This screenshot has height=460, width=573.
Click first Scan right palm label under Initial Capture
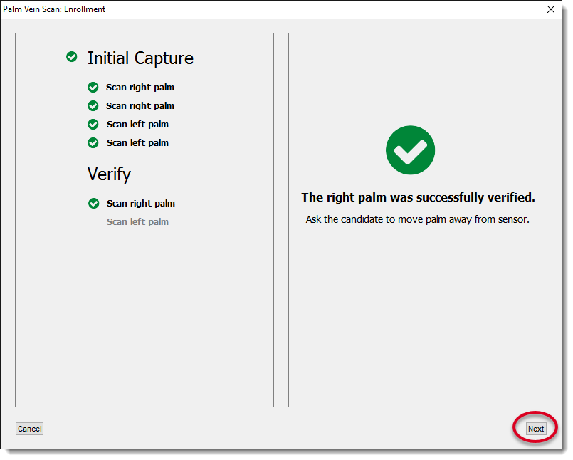(140, 88)
